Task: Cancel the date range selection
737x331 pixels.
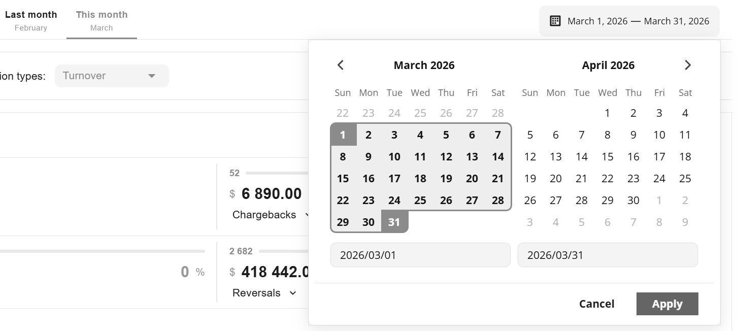Action: (596, 304)
